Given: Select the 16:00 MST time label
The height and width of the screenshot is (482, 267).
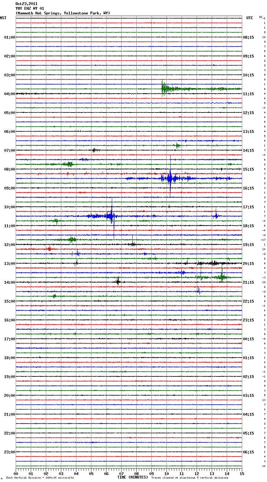Looking at the screenshot, I should (9, 320).
